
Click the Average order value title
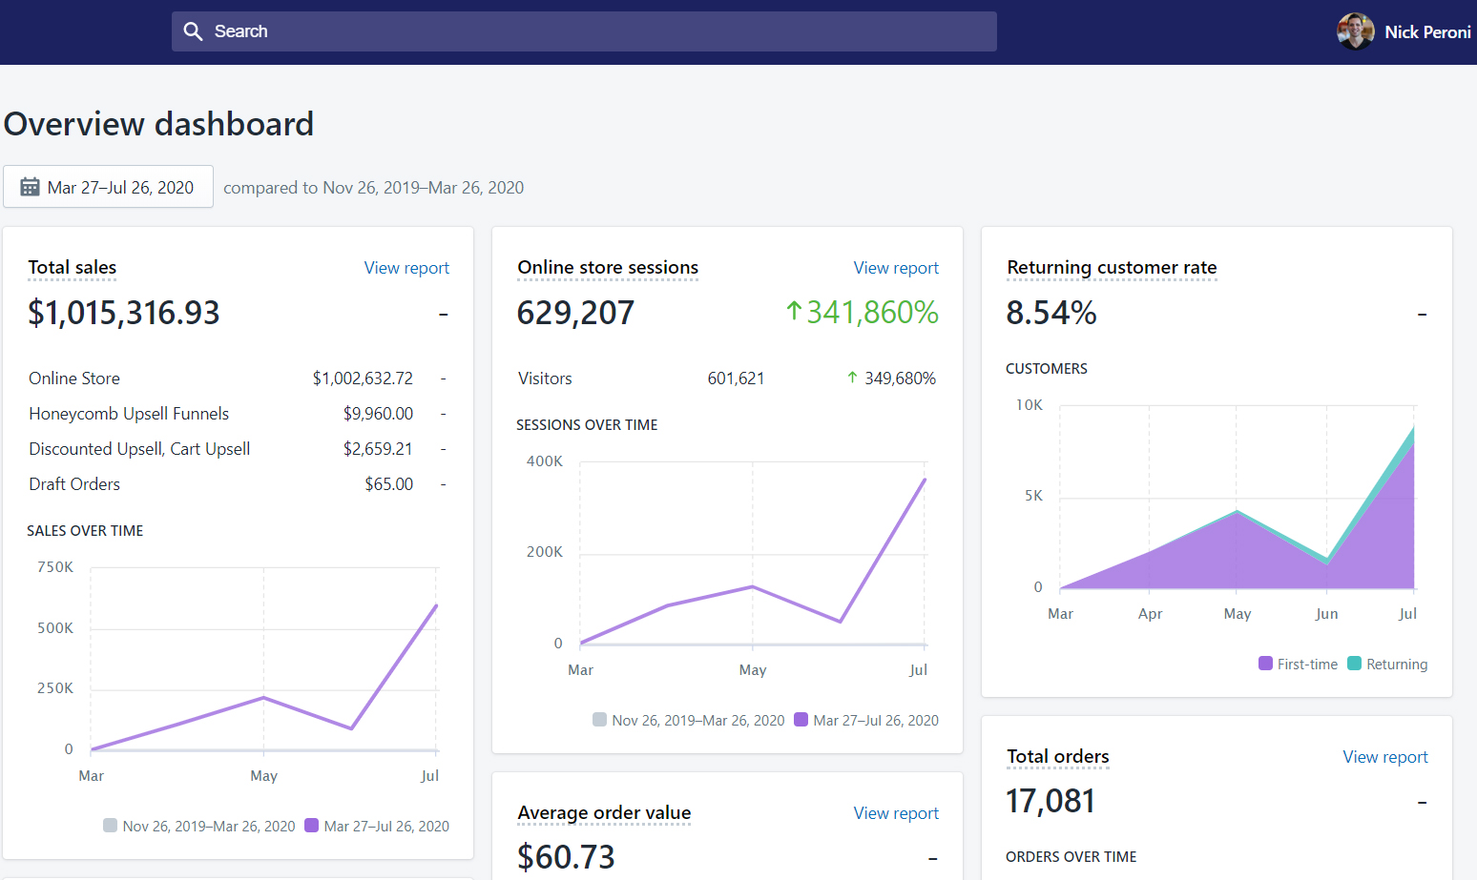[604, 813]
